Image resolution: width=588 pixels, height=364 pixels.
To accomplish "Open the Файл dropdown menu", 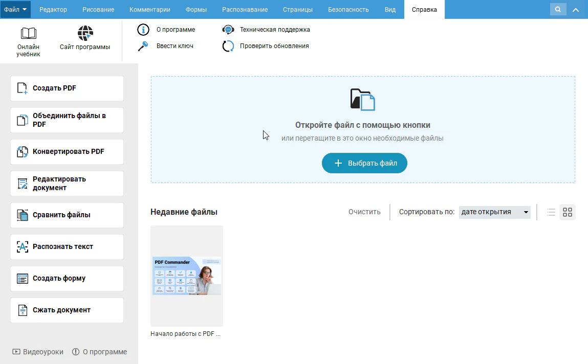I will pyautogui.click(x=15, y=9).
